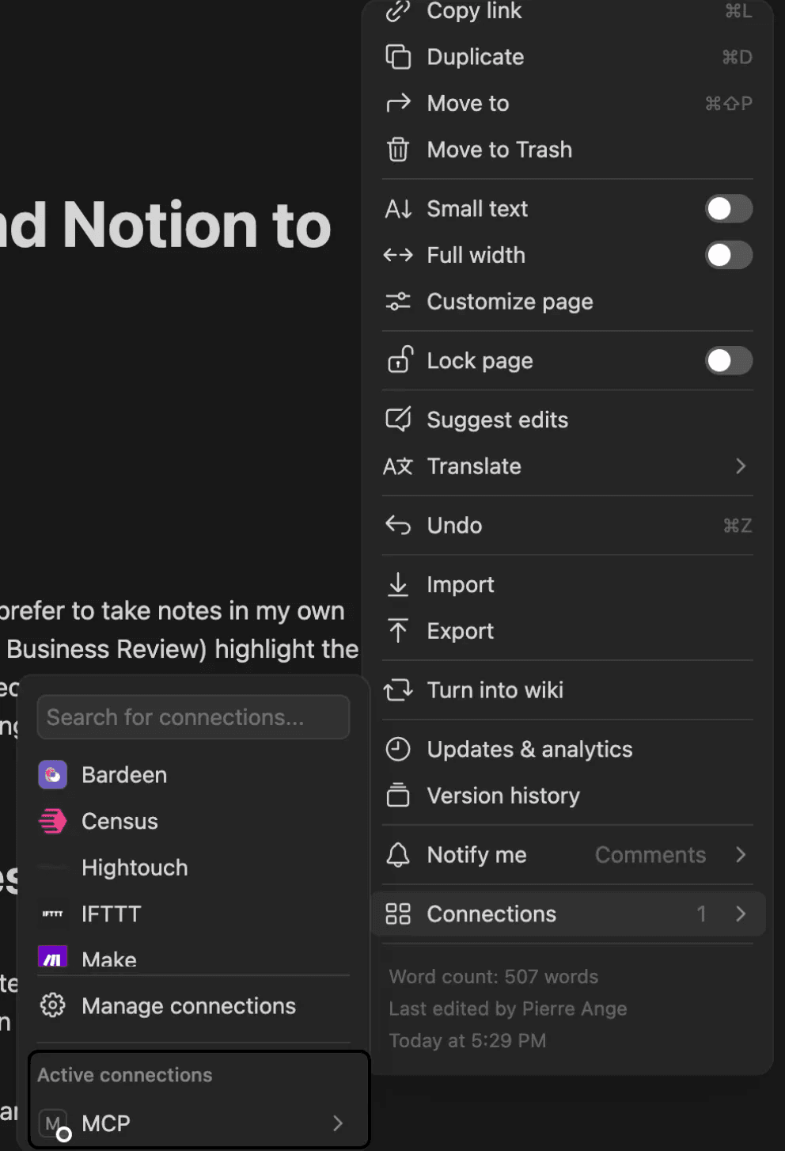Image resolution: width=785 pixels, height=1151 pixels.
Task: Turn on the Full width switch
Action: tap(728, 256)
